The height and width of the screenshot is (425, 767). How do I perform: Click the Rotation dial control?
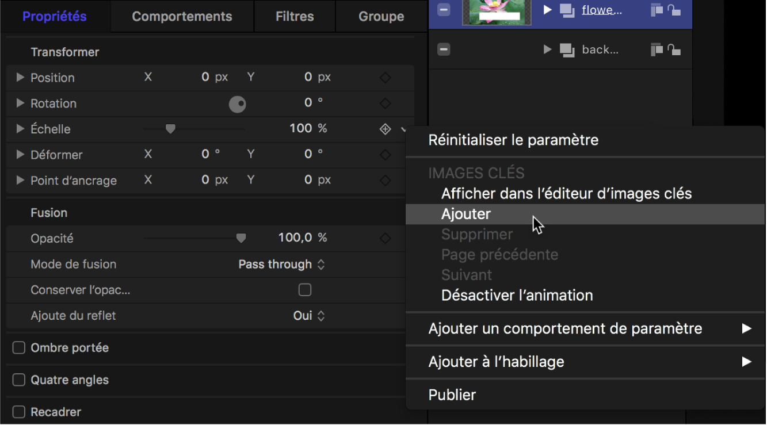coord(237,104)
